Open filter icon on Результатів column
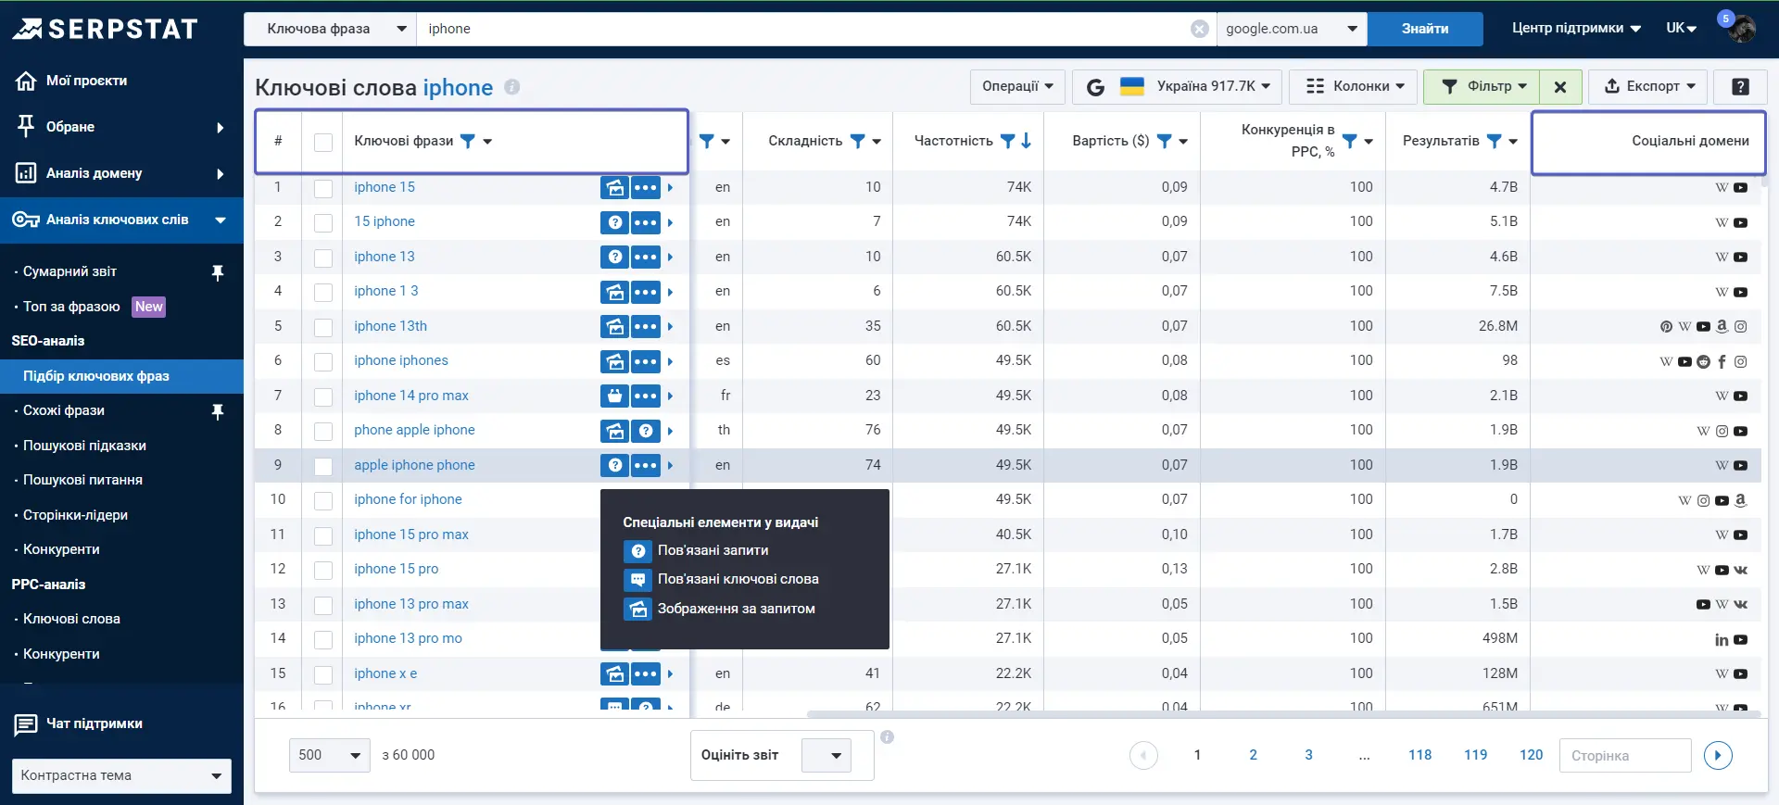Screen dimensions: 1779x805 [1495, 141]
